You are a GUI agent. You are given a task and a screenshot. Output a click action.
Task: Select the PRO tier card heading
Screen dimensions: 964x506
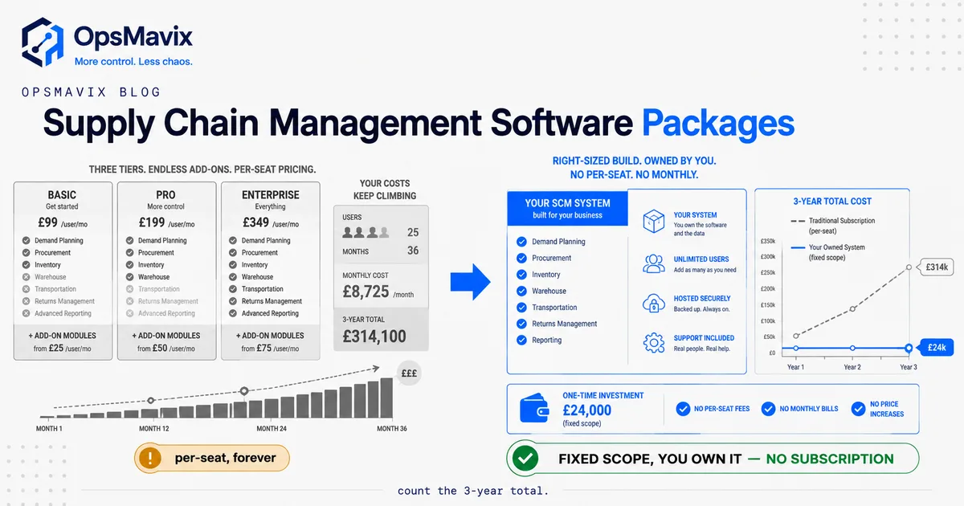pos(166,194)
